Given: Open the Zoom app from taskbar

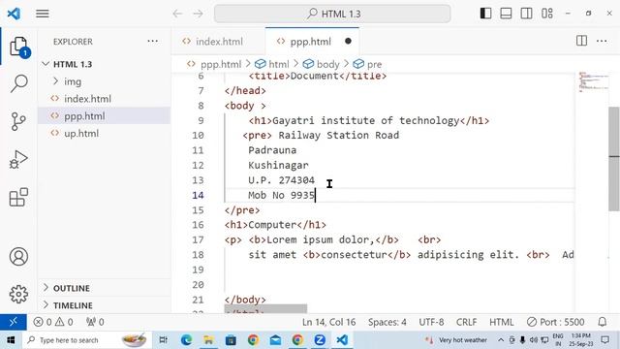Looking at the screenshot, I should (320, 340).
